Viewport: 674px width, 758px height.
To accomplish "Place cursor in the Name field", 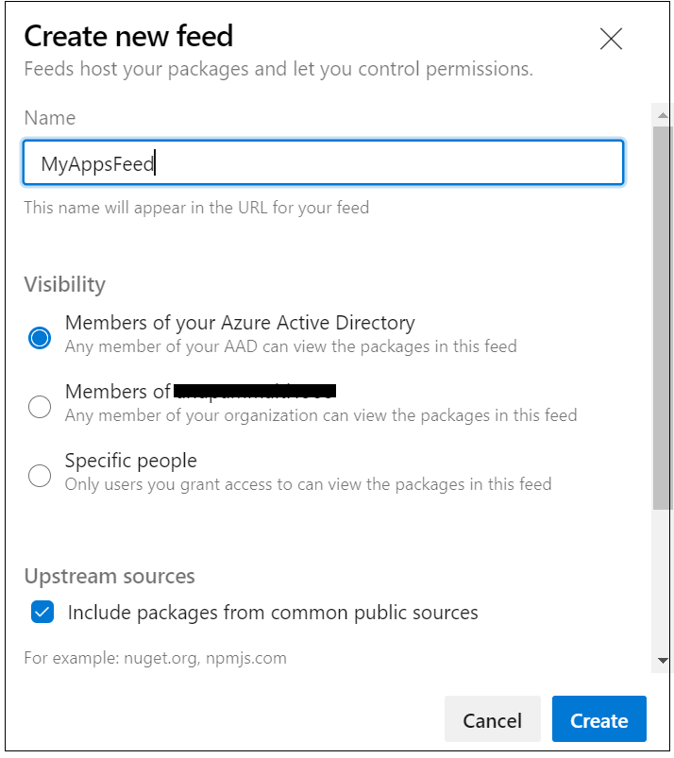I will click(x=323, y=162).
